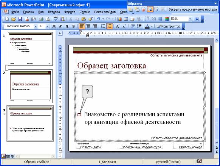Open the Правка menu
This screenshot has height=166, width=220.
tap(28, 12)
